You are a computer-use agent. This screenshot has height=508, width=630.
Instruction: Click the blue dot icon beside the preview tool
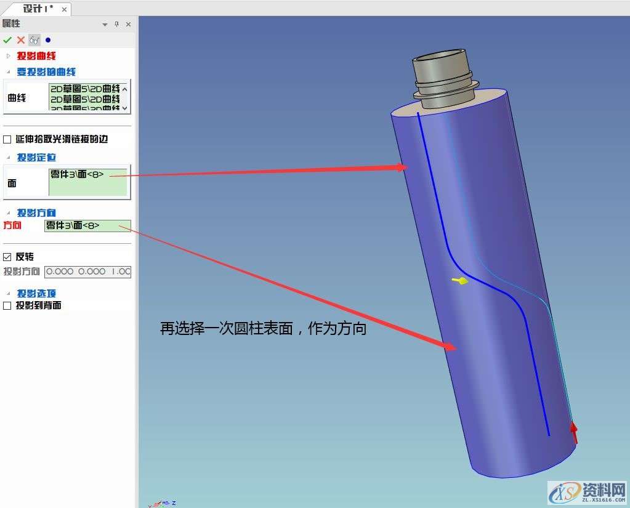[48, 40]
